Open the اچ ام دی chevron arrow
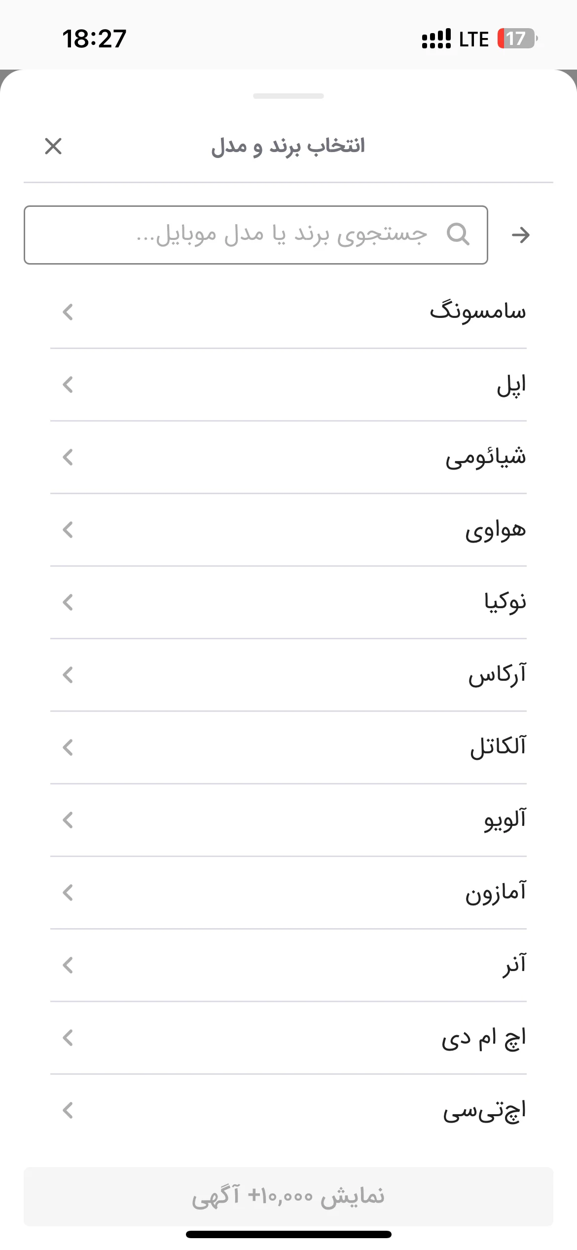This screenshot has height=1250, width=577. [68, 1038]
